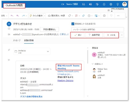Image resolution: width=130 pixels, height=102 pixels.
Task: Start a Teams call from the header
Action: (69, 4)
